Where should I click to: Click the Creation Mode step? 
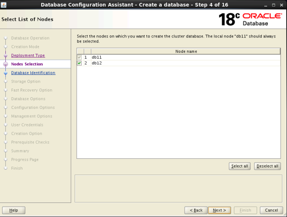point(25,47)
